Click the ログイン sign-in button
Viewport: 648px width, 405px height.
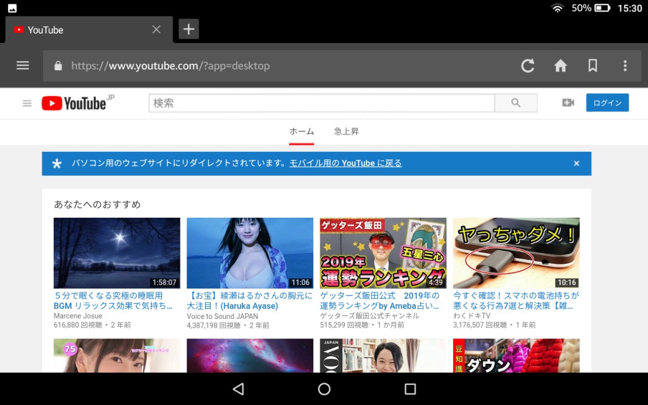point(607,103)
